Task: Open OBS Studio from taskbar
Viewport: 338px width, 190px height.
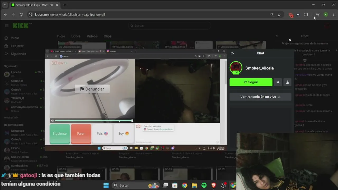Action: pos(223,185)
